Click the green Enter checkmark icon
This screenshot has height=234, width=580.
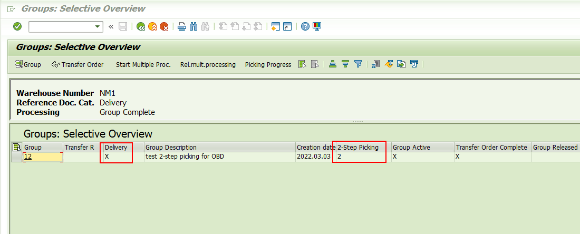click(x=17, y=27)
